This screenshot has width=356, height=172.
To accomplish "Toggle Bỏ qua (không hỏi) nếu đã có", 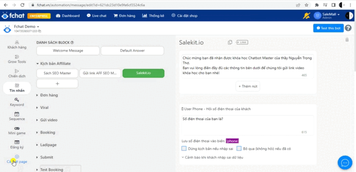I will [239, 149].
